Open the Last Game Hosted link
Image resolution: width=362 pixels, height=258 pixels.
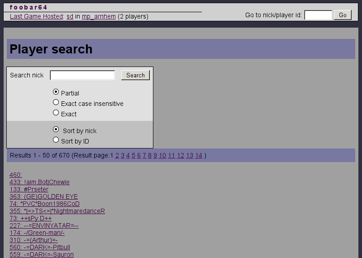[x=36, y=17]
